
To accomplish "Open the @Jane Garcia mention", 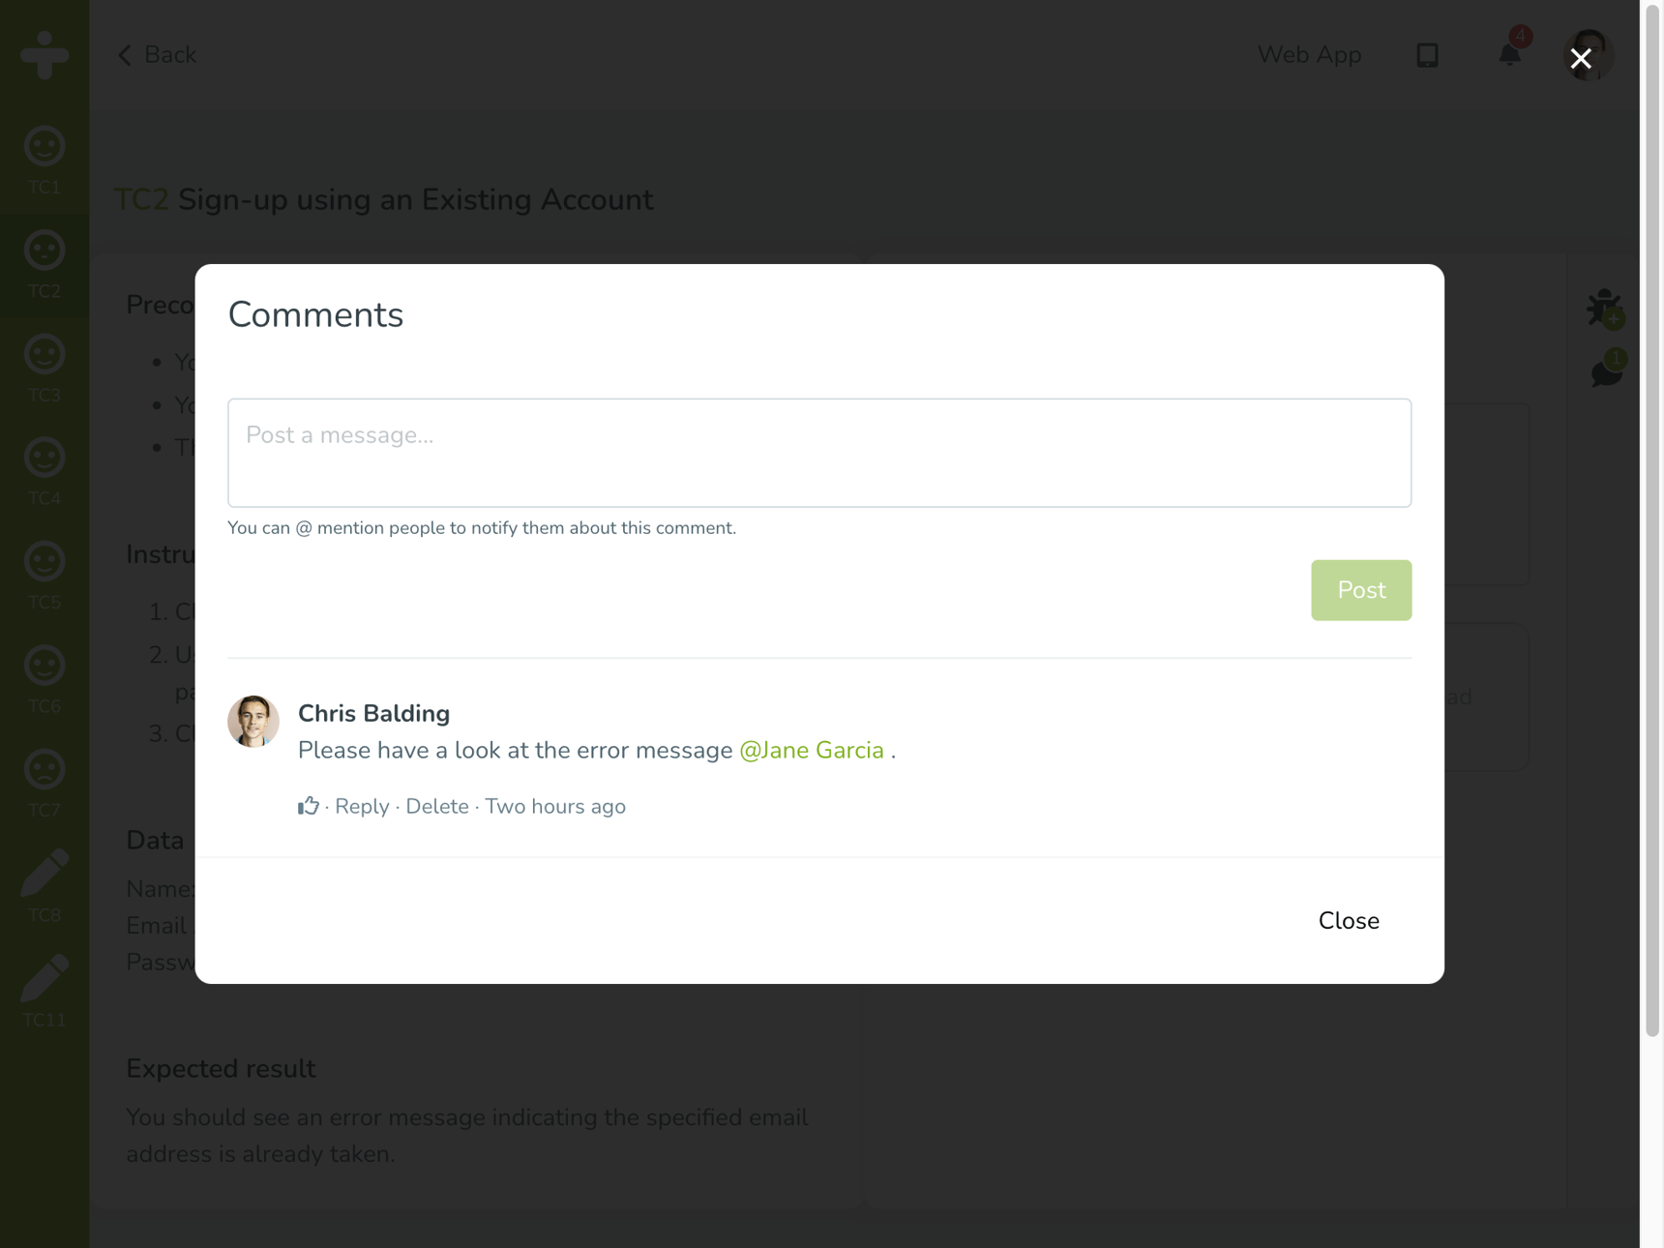I will click(x=812, y=751).
